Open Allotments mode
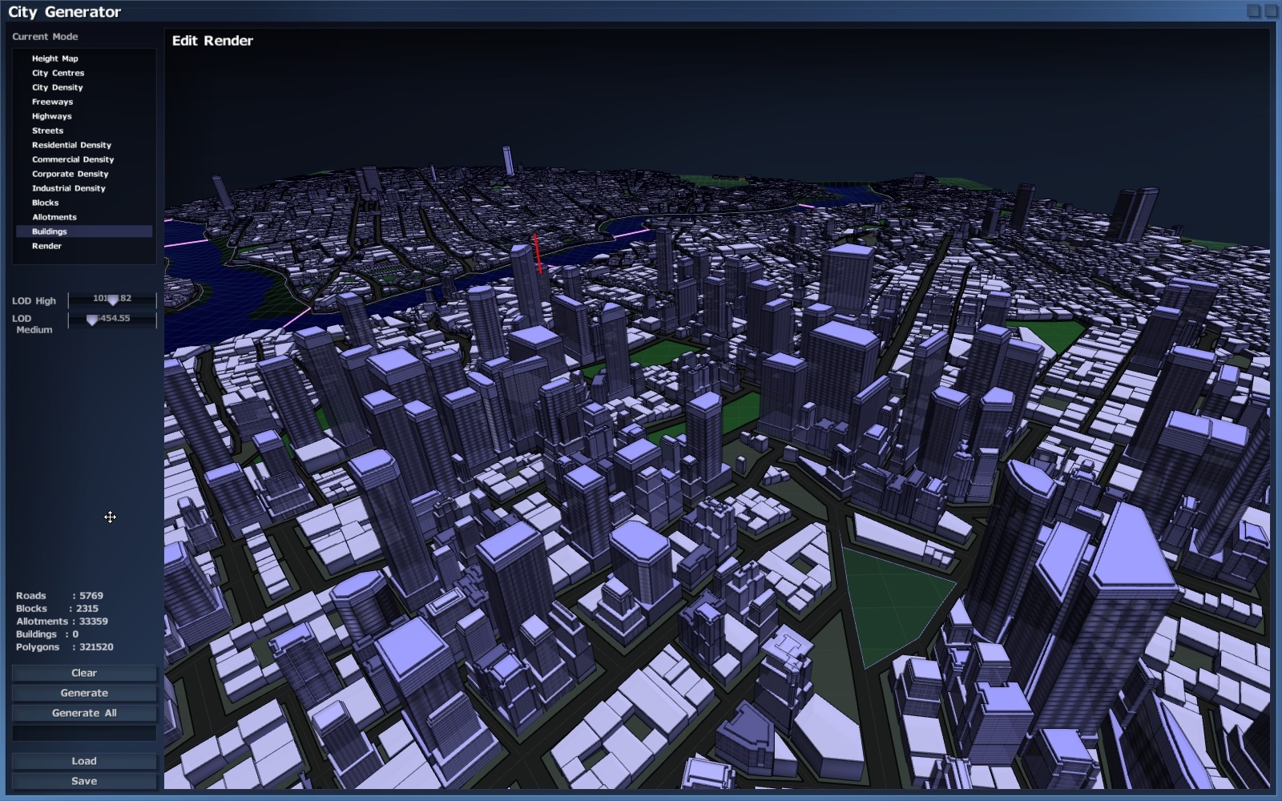 tap(54, 217)
